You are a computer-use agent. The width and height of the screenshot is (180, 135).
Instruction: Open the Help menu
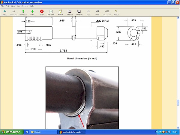click(32, 6)
